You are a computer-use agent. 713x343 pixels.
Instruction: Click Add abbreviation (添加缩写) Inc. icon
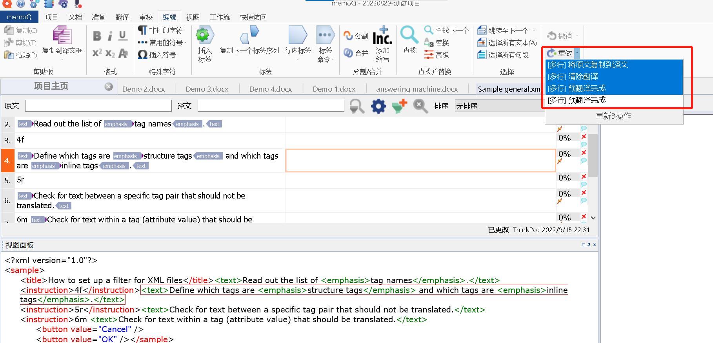[x=382, y=35]
